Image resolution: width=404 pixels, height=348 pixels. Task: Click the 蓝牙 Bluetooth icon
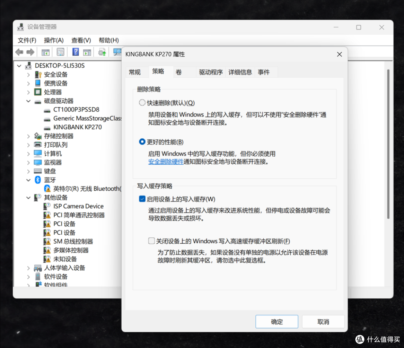click(38, 180)
